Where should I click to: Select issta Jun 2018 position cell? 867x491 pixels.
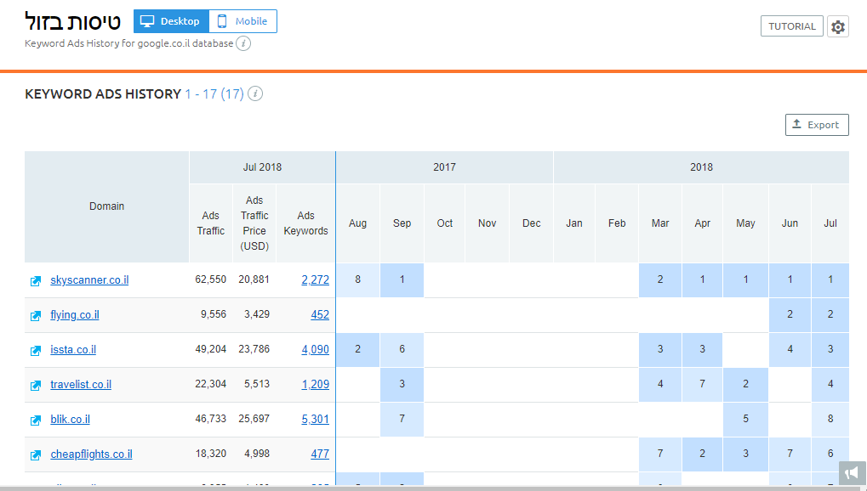[x=790, y=350]
